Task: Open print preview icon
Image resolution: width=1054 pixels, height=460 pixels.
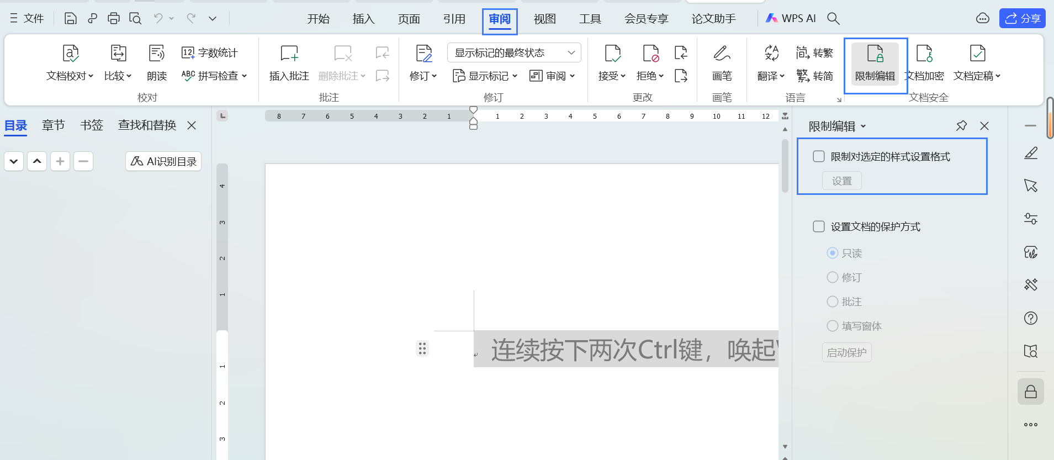Action: click(135, 19)
